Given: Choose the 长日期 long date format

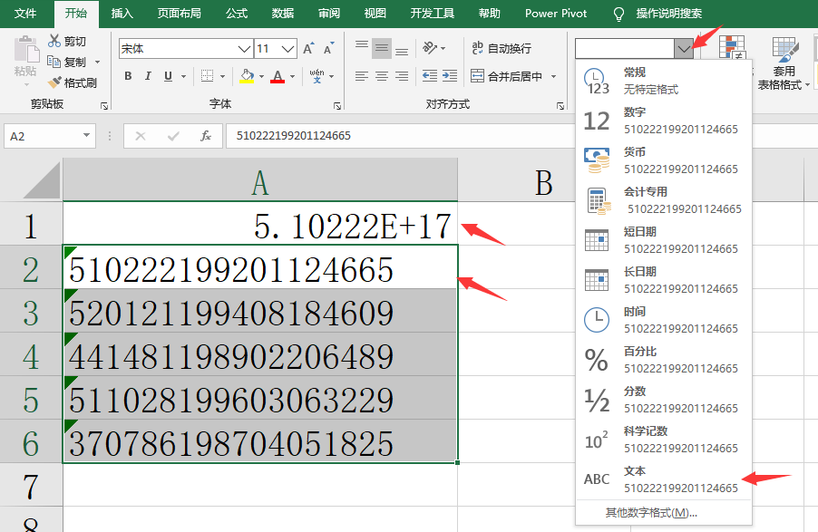Looking at the screenshot, I should coord(664,280).
